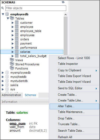Click the Filter objects search field
Viewport: 100px width, 140px height.
(x=36, y=8)
